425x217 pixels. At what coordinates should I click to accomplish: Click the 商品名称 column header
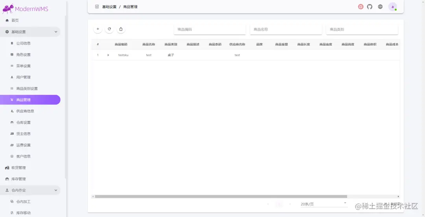point(148,44)
